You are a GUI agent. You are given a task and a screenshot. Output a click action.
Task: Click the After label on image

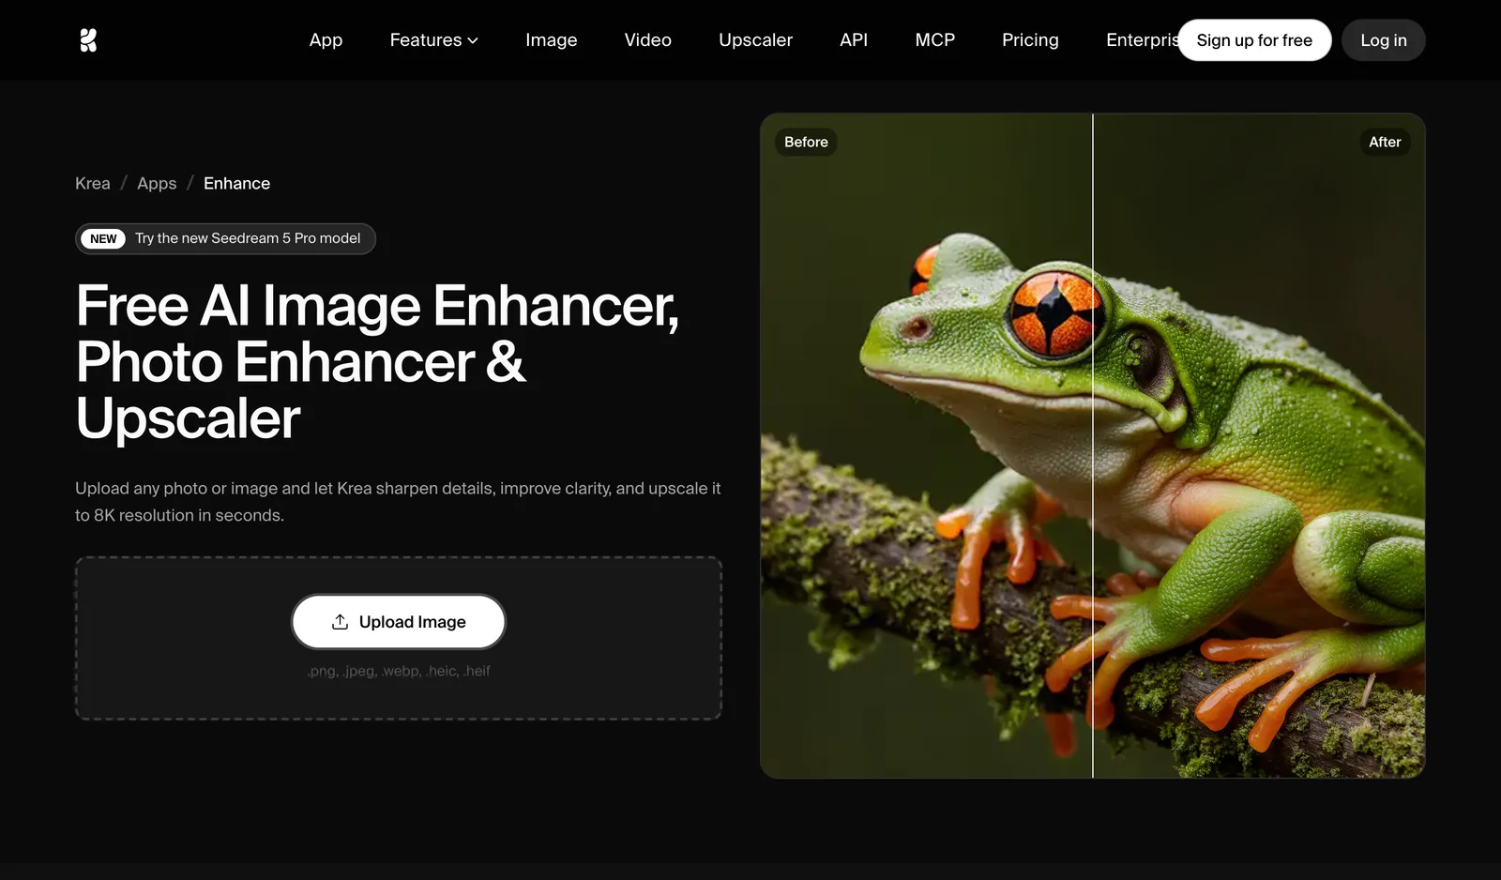pos(1385,142)
